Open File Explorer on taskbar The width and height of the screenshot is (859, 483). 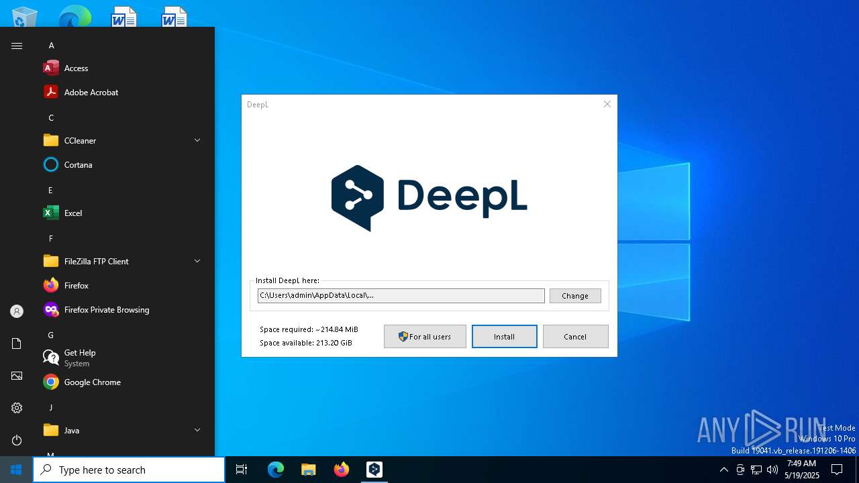point(309,470)
